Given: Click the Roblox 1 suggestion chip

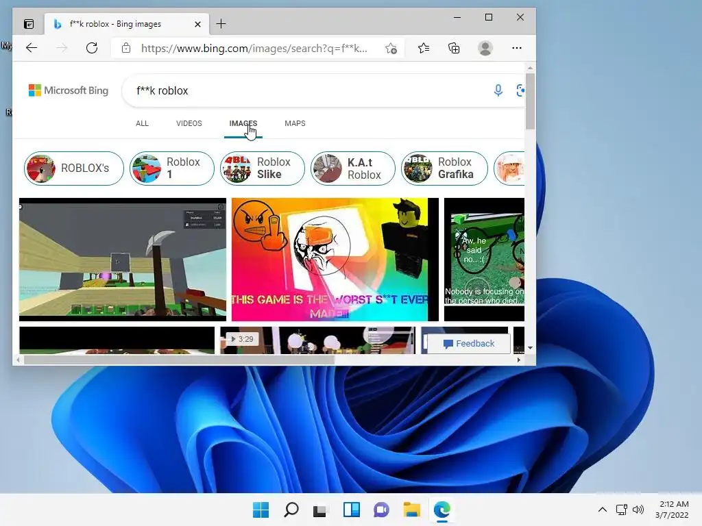Looking at the screenshot, I should point(172,168).
